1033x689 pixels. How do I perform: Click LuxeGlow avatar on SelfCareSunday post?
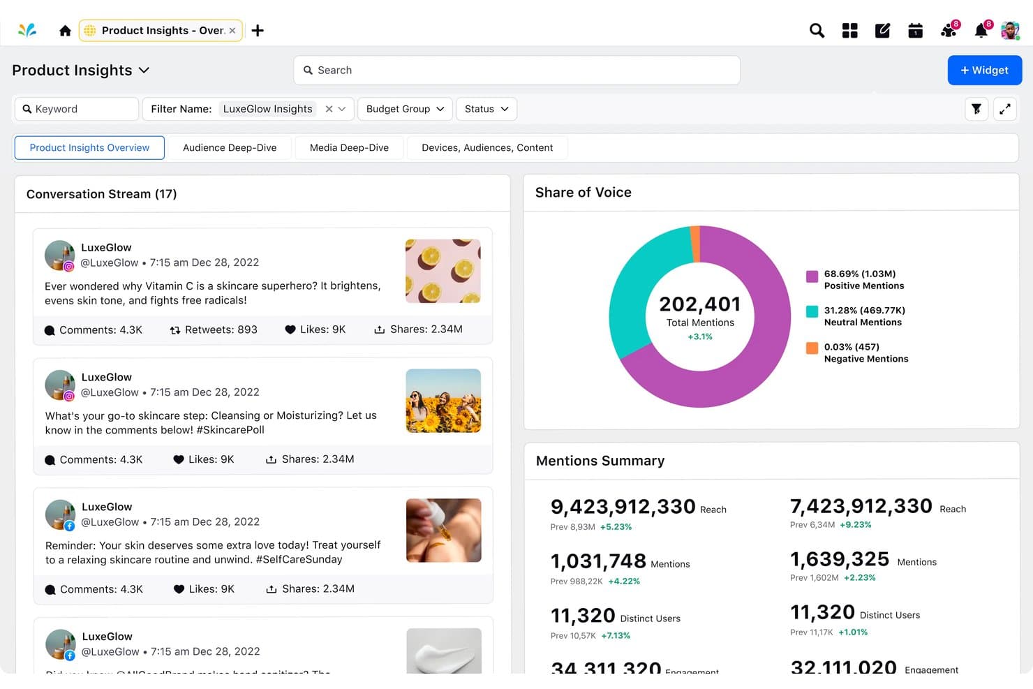(61, 515)
